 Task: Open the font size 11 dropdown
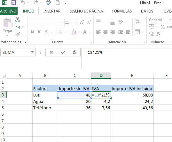coord(75,22)
